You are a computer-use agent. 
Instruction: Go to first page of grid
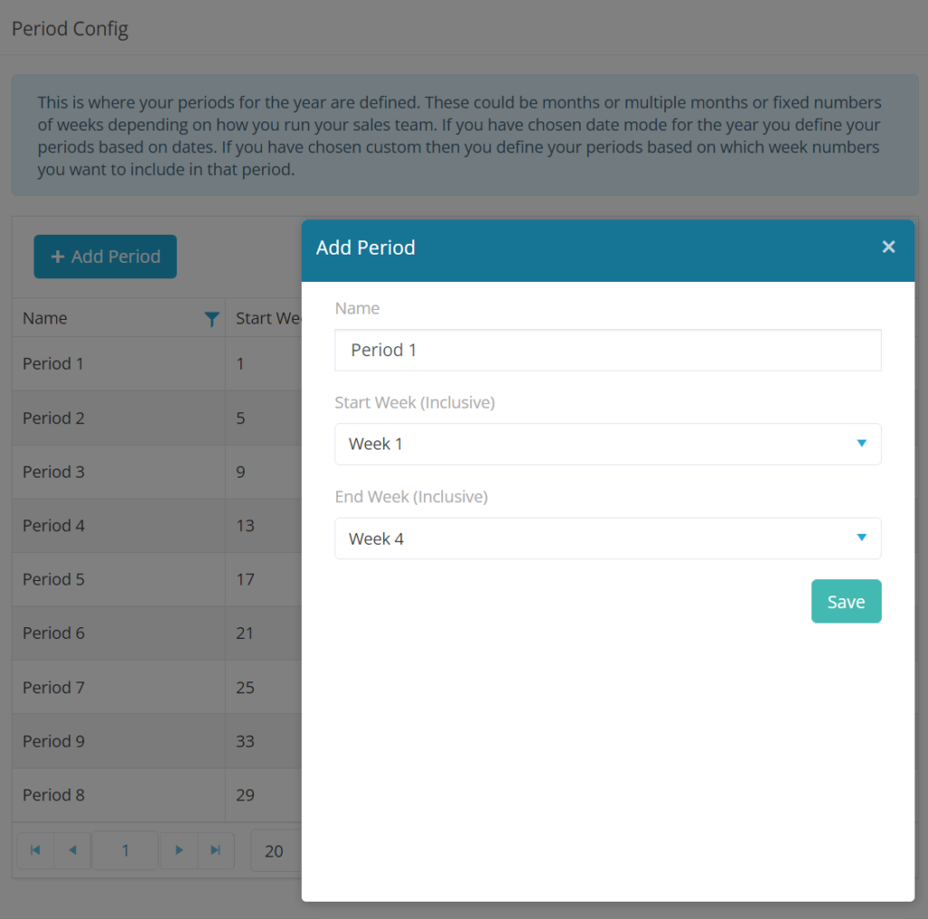[35, 850]
